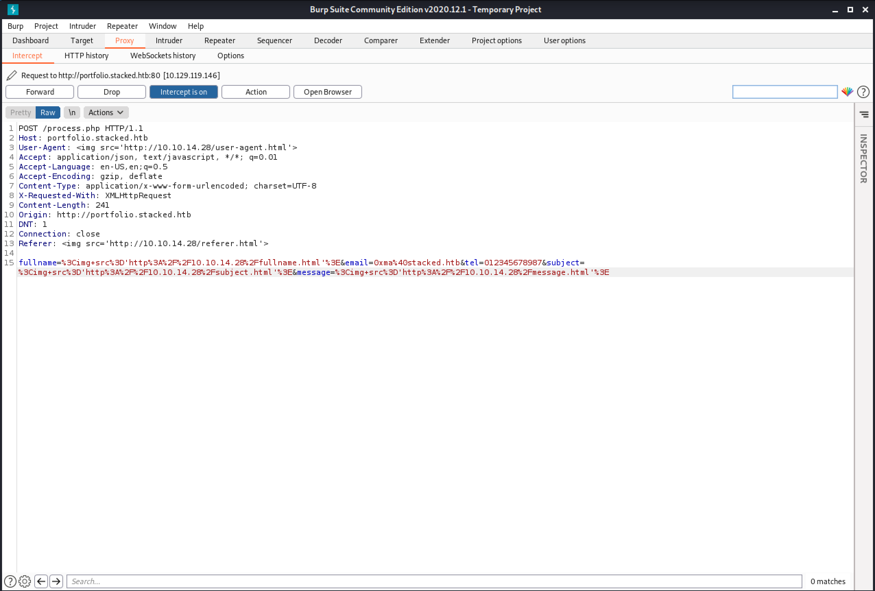Click the 0 matches label
The width and height of the screenshot is (875, 591).
click(828, 581)
